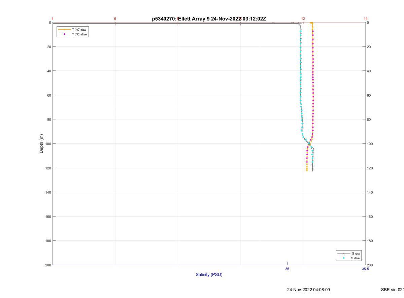Click the salinity tick label 35.5

pyautogui.click(x=365, y=269)
